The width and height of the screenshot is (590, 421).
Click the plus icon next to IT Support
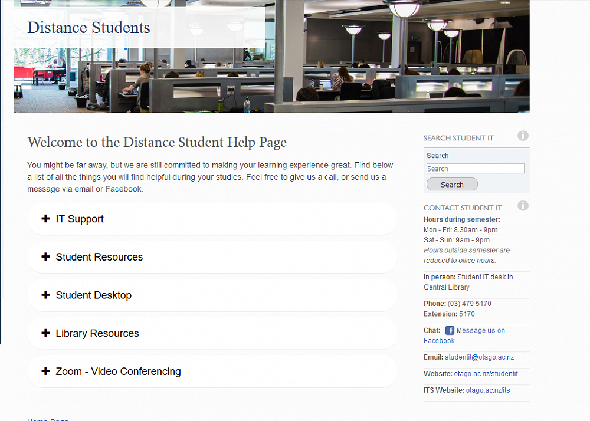point(45,219)
